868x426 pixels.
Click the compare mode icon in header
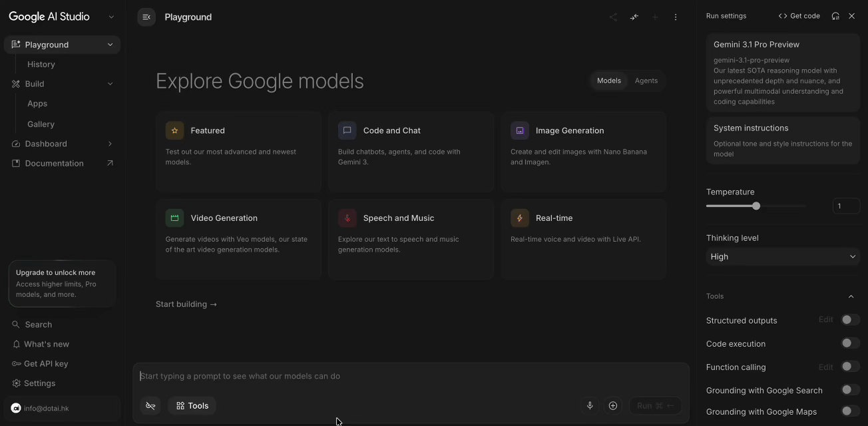[634, 17]
